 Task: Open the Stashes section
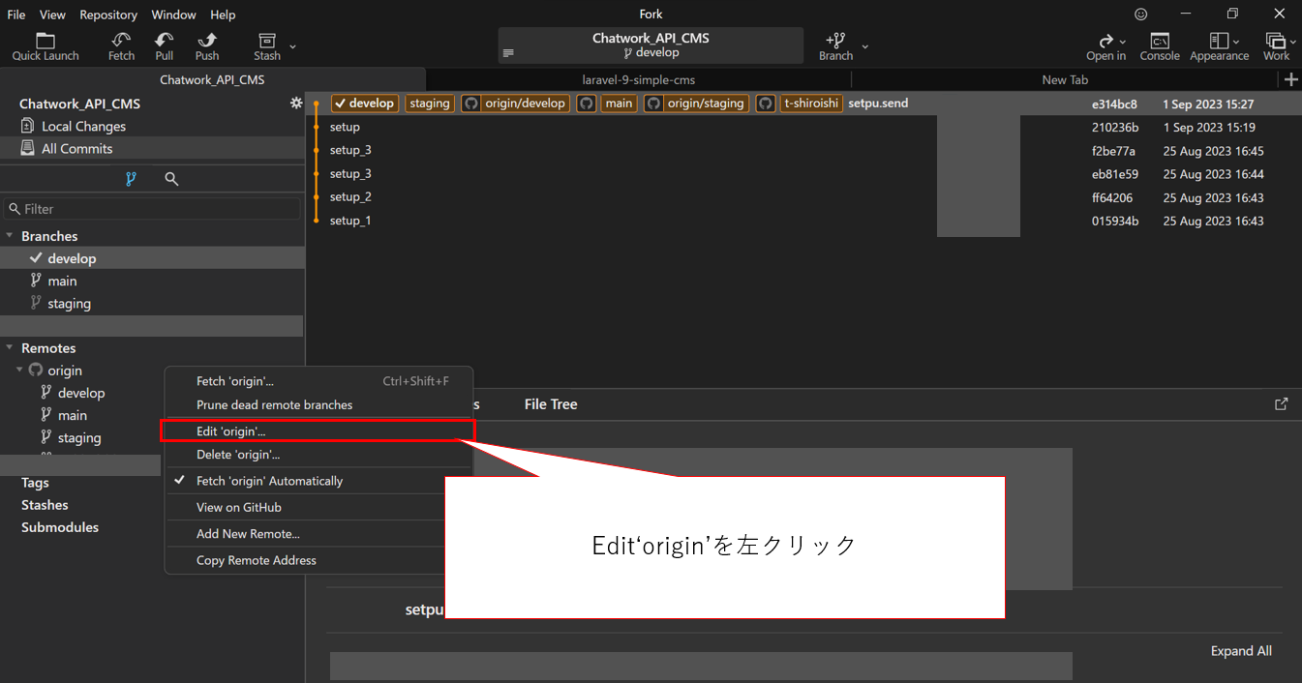pyautogui.click(x=45, y=505)
